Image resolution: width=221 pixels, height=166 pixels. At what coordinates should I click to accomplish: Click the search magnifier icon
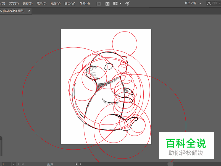(209, 3)
